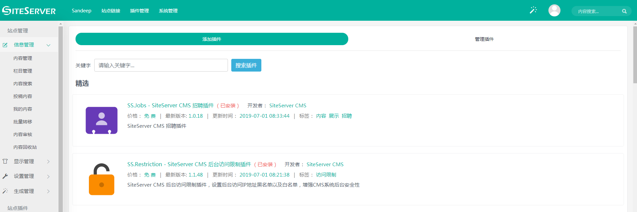Open the 插件管理 top menu
The image size is (637, 212).
click(139, 11)
